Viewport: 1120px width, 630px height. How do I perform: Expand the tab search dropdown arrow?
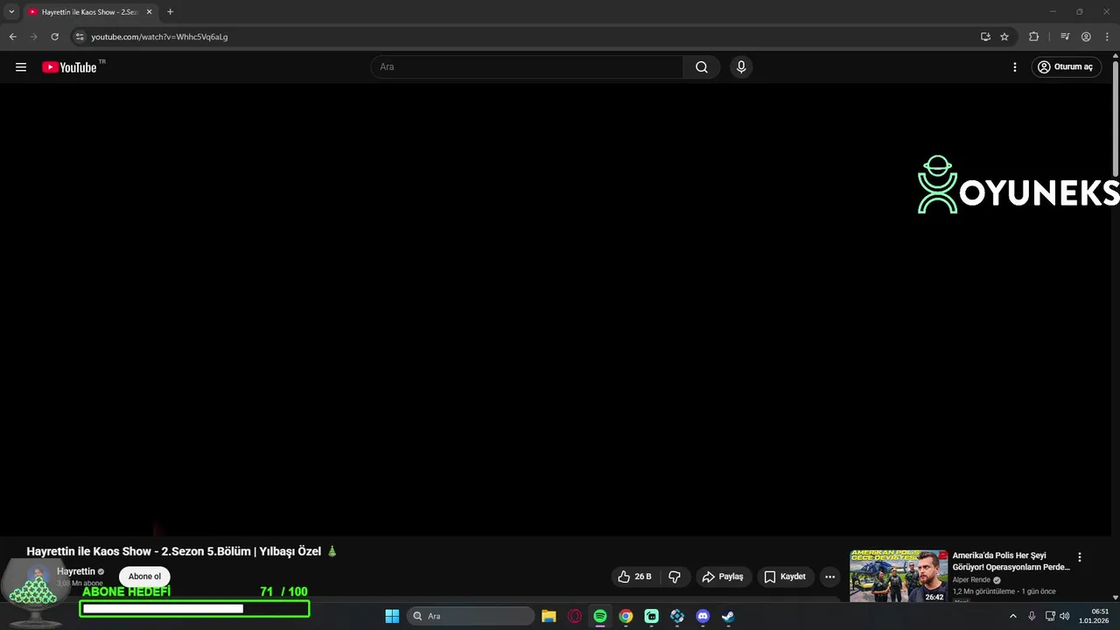click(x=11, y=12)
